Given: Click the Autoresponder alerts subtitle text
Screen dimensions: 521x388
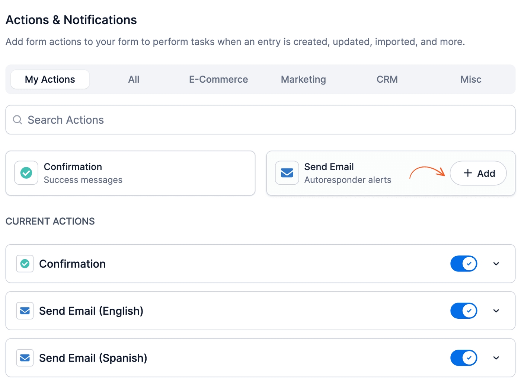Looking at the screenshot, I should [x=348, y=180].
